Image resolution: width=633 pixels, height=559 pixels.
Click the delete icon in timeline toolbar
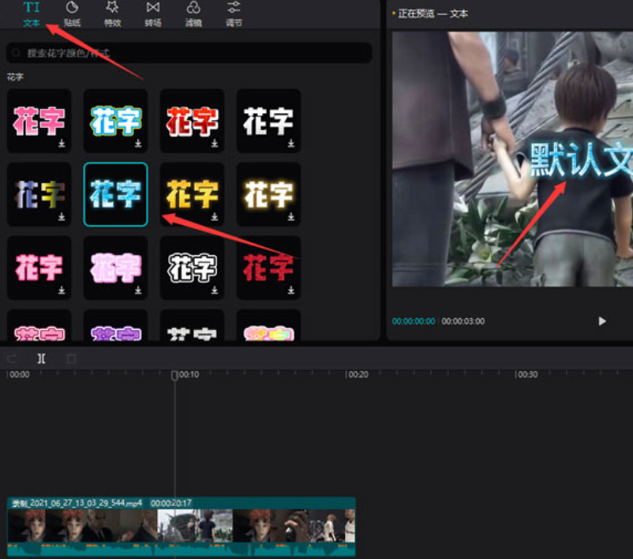click(x=71, y=358)
